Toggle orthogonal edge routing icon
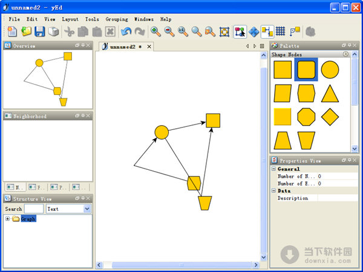Viewport: 363px width, 272px height. click(267, 31)
